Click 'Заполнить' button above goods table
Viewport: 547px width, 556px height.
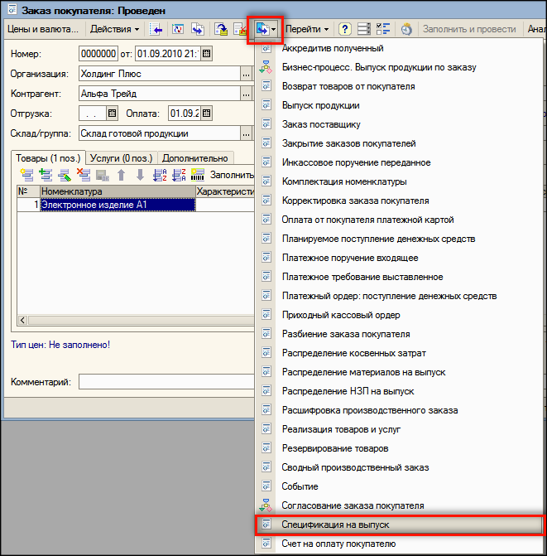click(232, 175)
